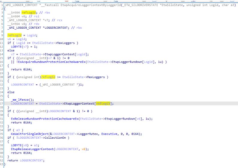
Task: Click Logid in the 'v6 = Logid' assignment
Action: 21,39
